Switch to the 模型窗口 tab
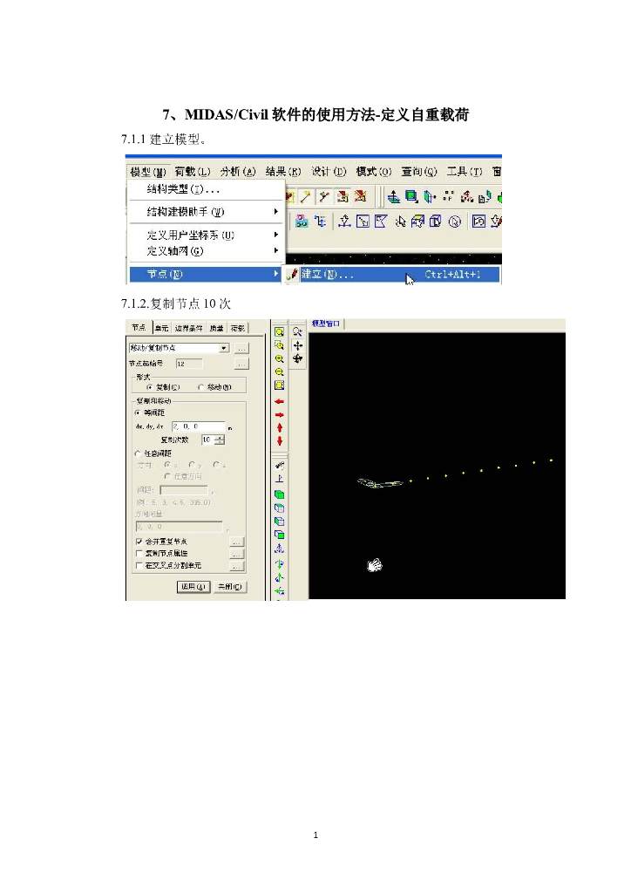This screenshot has height=893, width=631. tap(326, 324)
